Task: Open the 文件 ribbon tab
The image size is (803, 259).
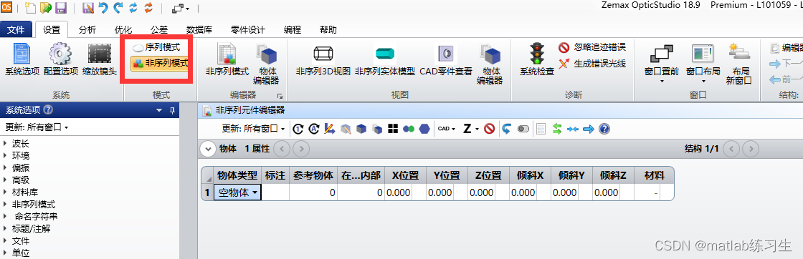Action: [16, 29]
